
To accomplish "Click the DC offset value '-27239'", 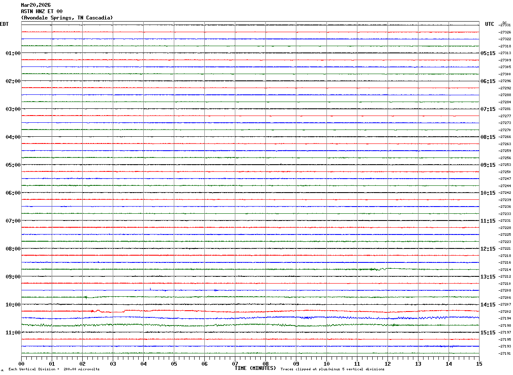I will click(505, 200).
